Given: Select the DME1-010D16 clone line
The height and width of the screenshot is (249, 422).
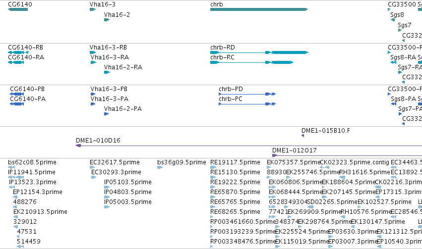Looking at the screenshot, I should pos(249,146).
